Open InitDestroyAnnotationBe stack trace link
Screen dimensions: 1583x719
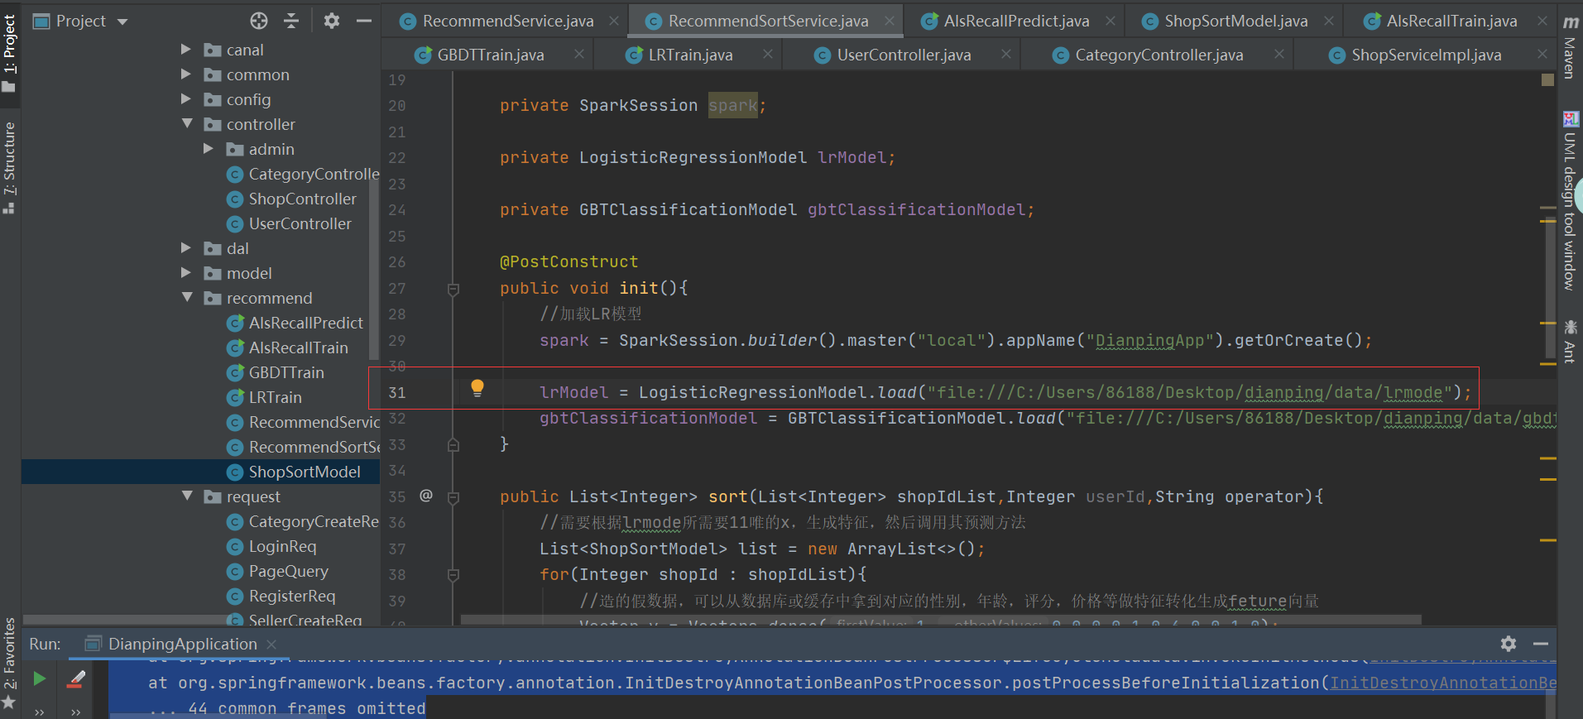(x=1443, y=683)
